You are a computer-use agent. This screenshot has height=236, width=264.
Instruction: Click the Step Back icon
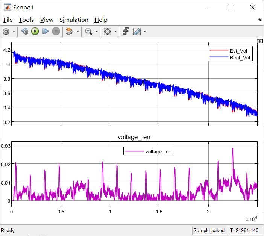pos(25,31)
